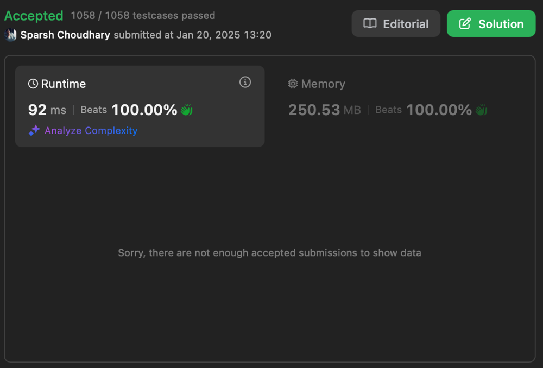Click the submission timestamp Jan 20, 2025

pyautogui.click(x=220, y=35)
